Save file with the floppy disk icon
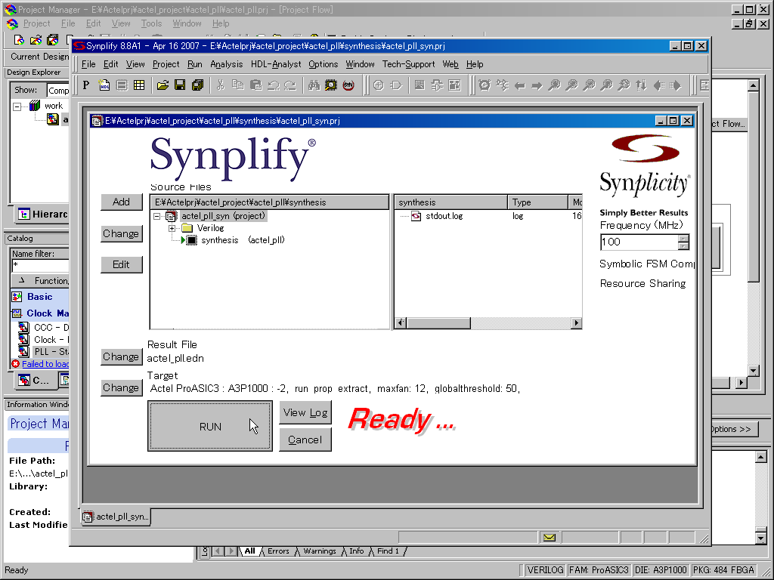 coord(180,85)
